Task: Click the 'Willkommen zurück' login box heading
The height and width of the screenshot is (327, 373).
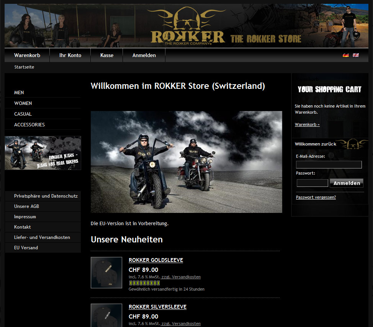Action: (316, 144)
